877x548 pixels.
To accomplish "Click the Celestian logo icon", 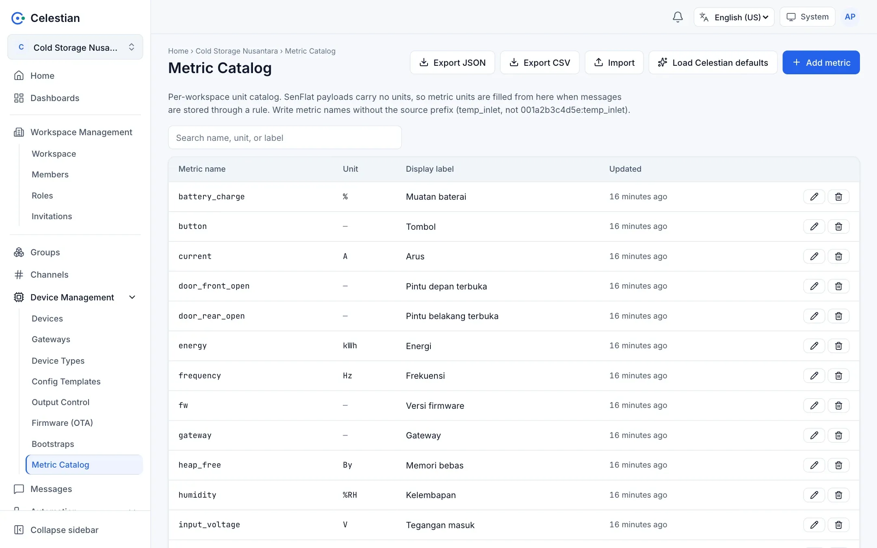I will [18, 18].
